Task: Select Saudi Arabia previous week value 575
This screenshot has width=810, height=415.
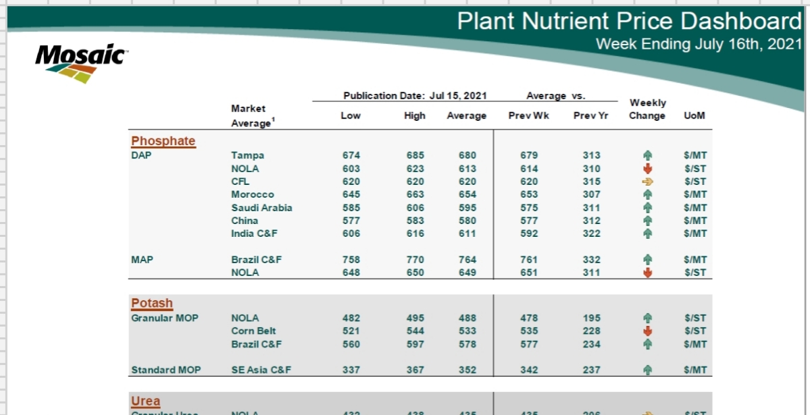Action: pos(529,208)
